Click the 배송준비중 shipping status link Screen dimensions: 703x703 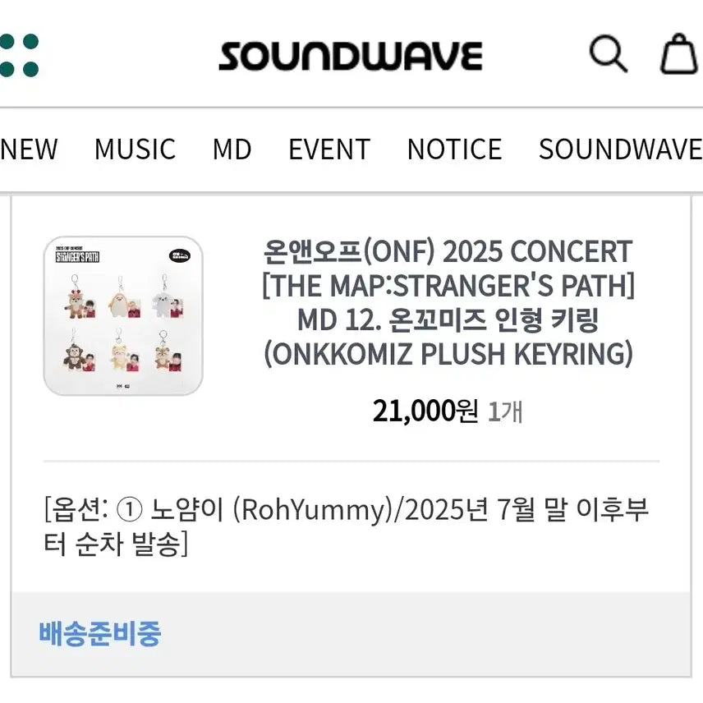click(x=100, y=633)
